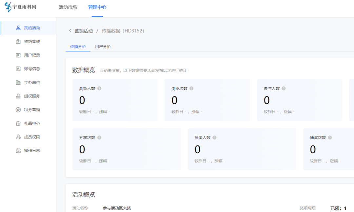Image resolution: width=354 pixels, height=212 pixels.
Task: Click the 账号信息 sidebar icon
Action: coord(18,69)
